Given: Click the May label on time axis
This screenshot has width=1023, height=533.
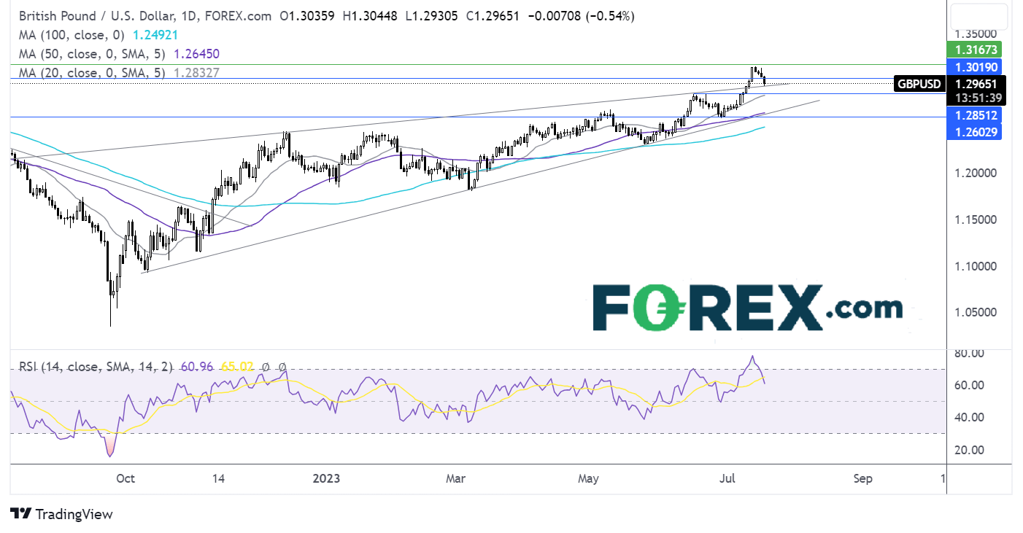Looking at the screenshot, I should coord(588,479).
